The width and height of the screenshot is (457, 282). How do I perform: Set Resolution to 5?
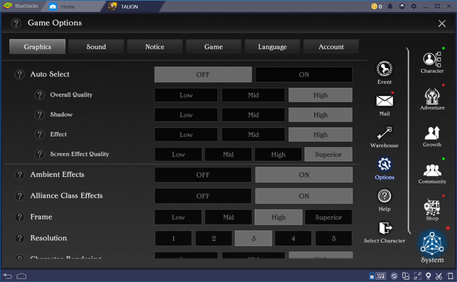(334, 238)
